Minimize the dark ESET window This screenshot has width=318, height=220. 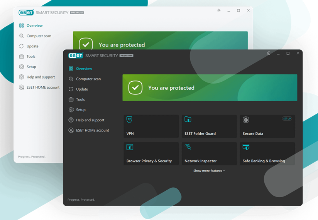(278, 54)
